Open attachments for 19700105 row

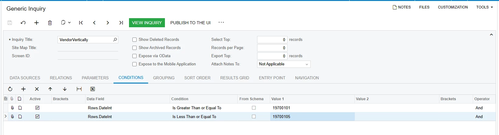[12, 117]
